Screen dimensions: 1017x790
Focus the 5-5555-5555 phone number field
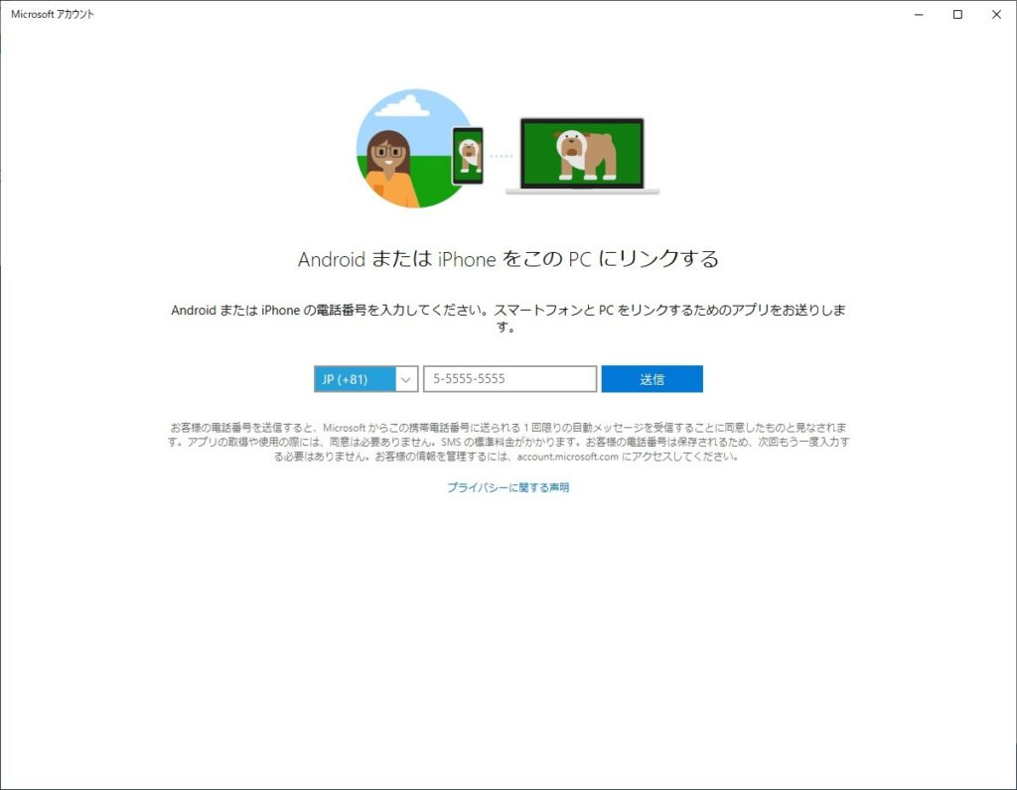click(509, 379)
